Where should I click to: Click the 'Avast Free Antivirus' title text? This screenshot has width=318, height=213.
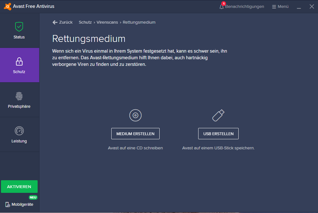(x=34, y=6)
